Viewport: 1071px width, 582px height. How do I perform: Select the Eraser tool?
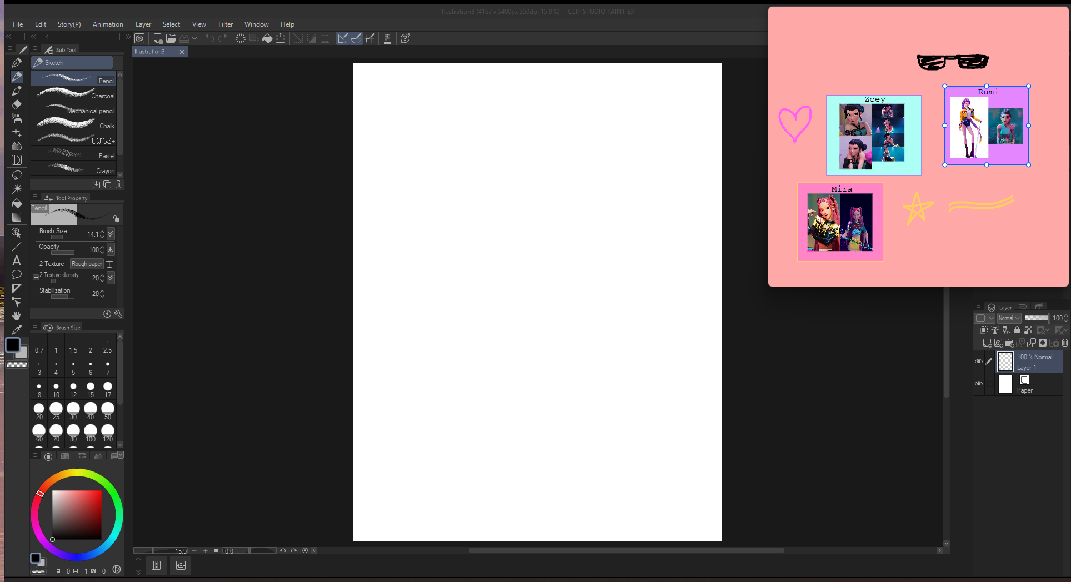(16, 104)
